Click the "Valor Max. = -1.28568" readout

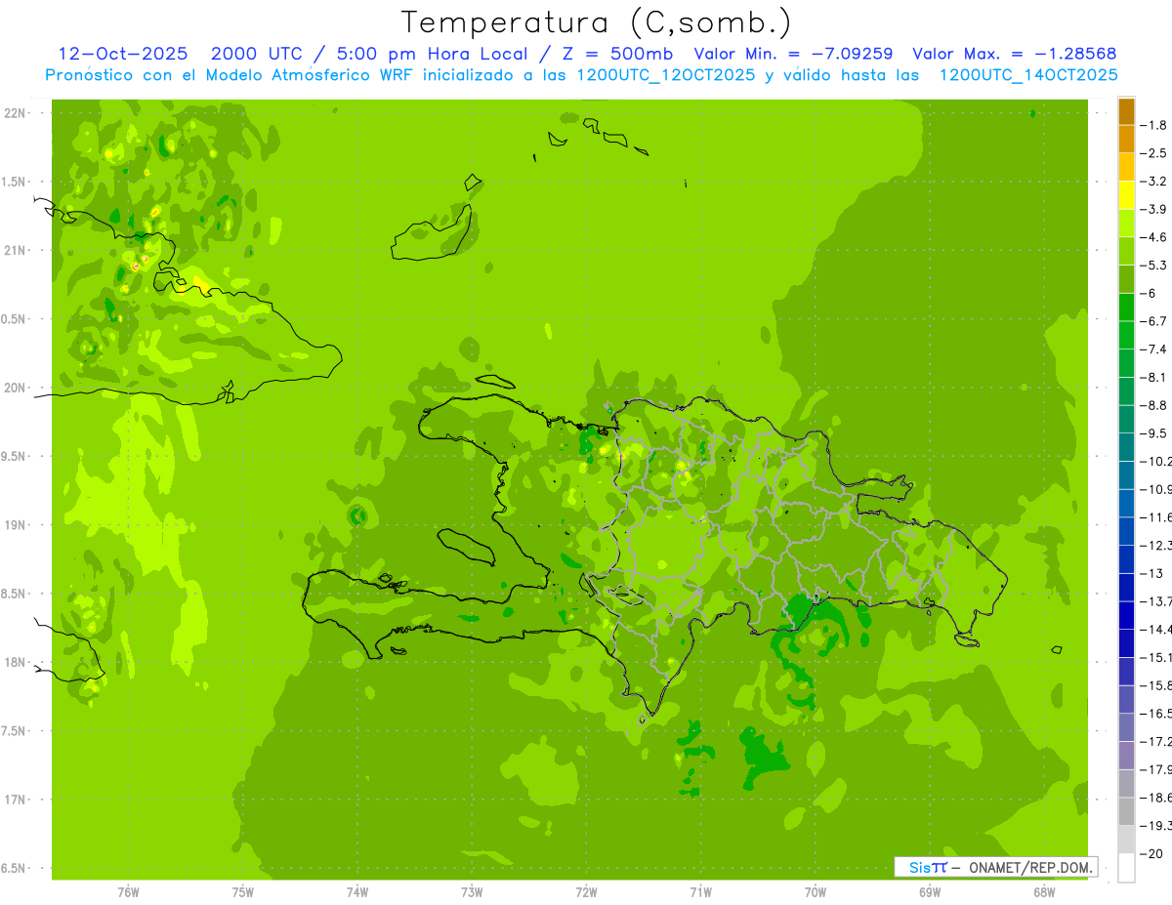tap(1014, 54)
